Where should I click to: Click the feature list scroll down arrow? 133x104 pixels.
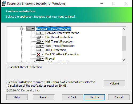point(124,60)
